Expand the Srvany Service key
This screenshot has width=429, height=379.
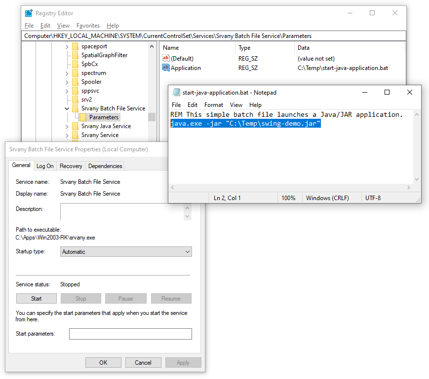(x=67, y=136)
